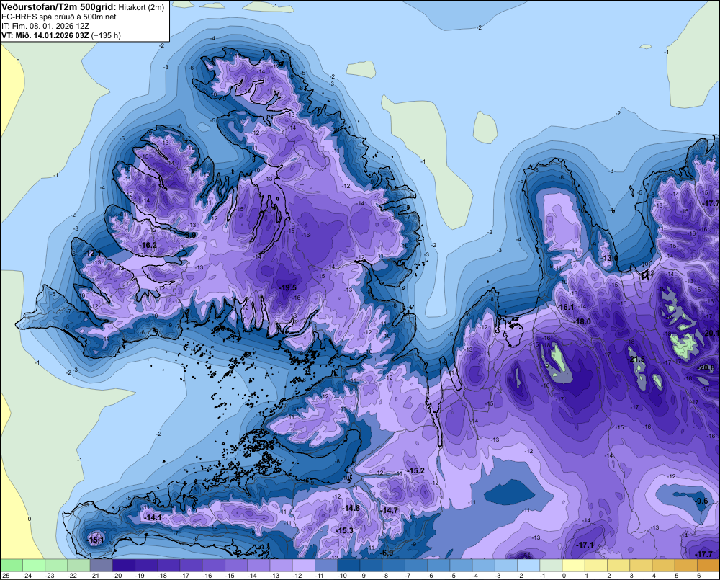
Task: Choose the legend swatch labeled -17
Action: [192, 566]
